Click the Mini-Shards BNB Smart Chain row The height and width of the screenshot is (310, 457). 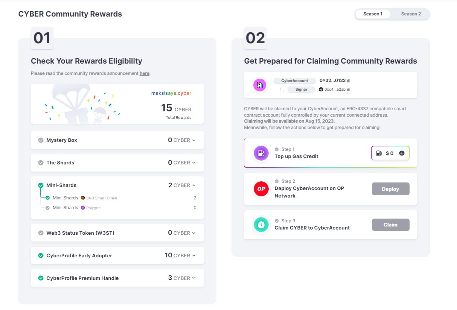click(x=121, y=198)
